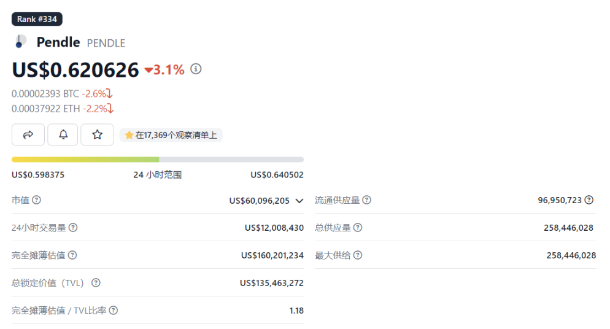Viewport: 610px width, 329px height.
Task: Click help icon beside 完全摊薄估值 / TVL比率
Action: tap(114, 311)
